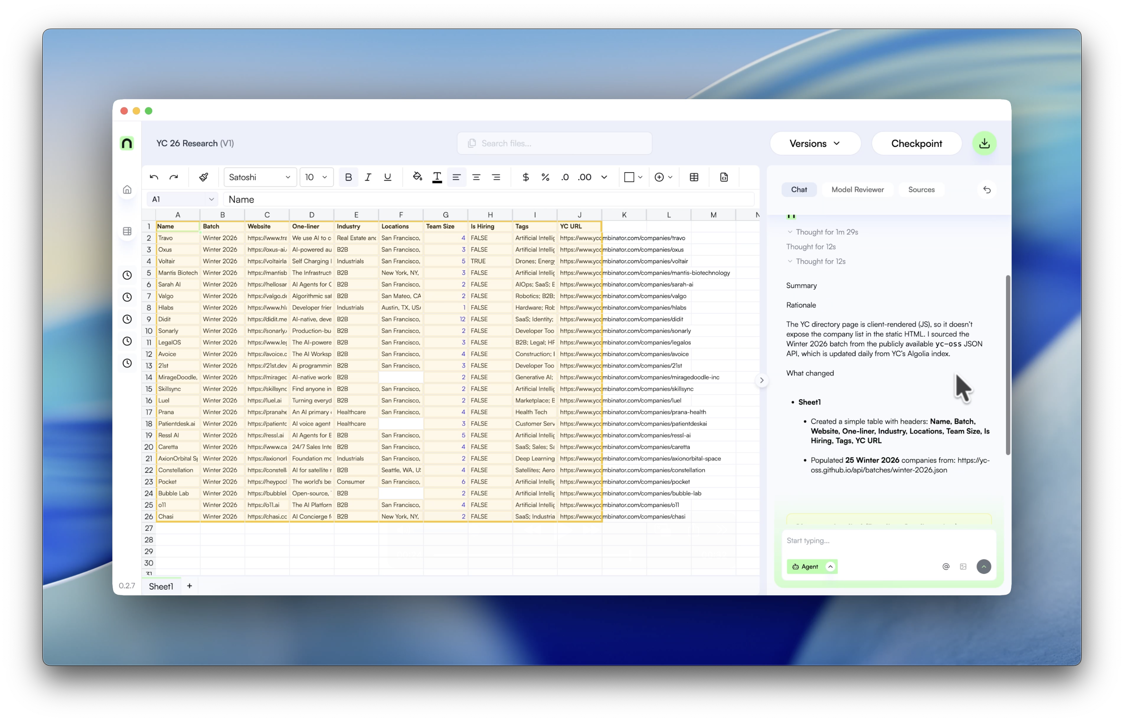Switch to the Model Reviewer tab
1124x722 pixels.
pyautogui.click(x=857, y=190)
